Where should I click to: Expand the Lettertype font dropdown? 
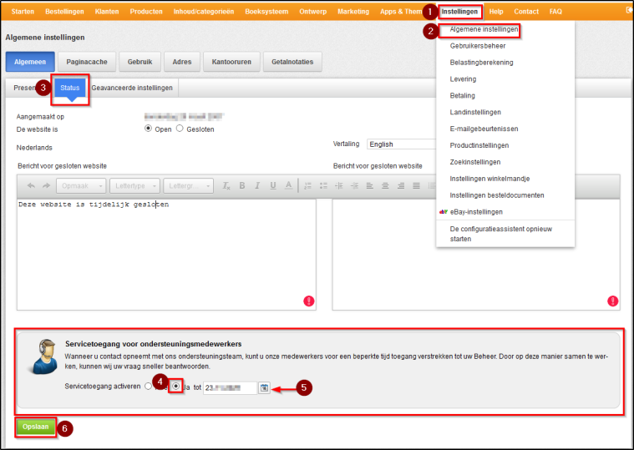[x=134, y=185]
